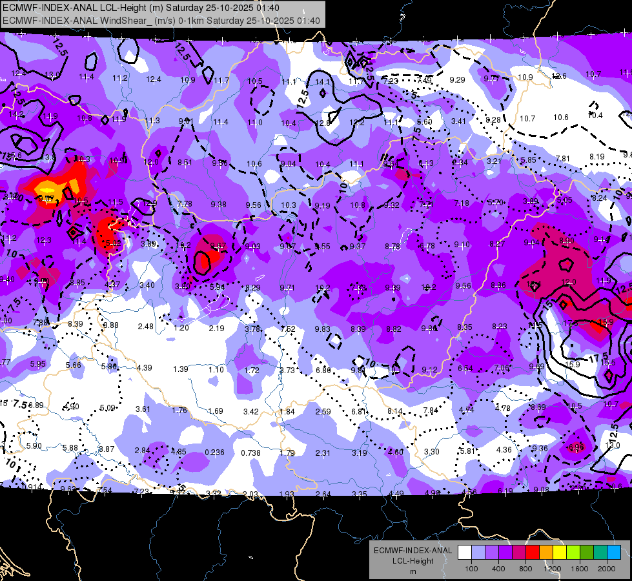The height and width of the screenshot is (581, 632).
Task: Click the red swatch in LCL-Height legend
Action: (x=532, y=553)
